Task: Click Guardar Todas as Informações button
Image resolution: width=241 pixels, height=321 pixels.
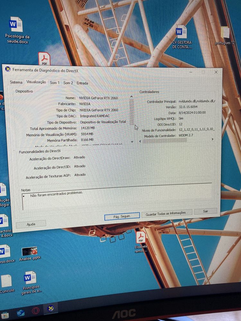Action: coord(167,214)
